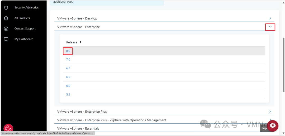Viewport: 285px width, 136px height.
Task: Click the My Dashboard monitor icon
Action: click(x=6, y=39)
